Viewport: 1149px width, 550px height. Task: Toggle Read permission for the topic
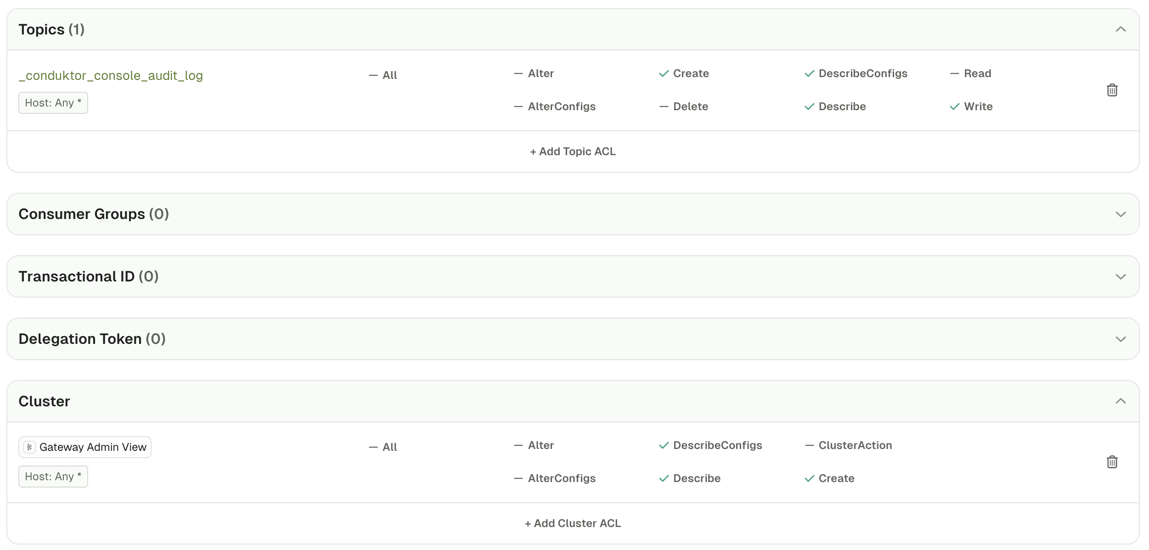click(970, 73)
